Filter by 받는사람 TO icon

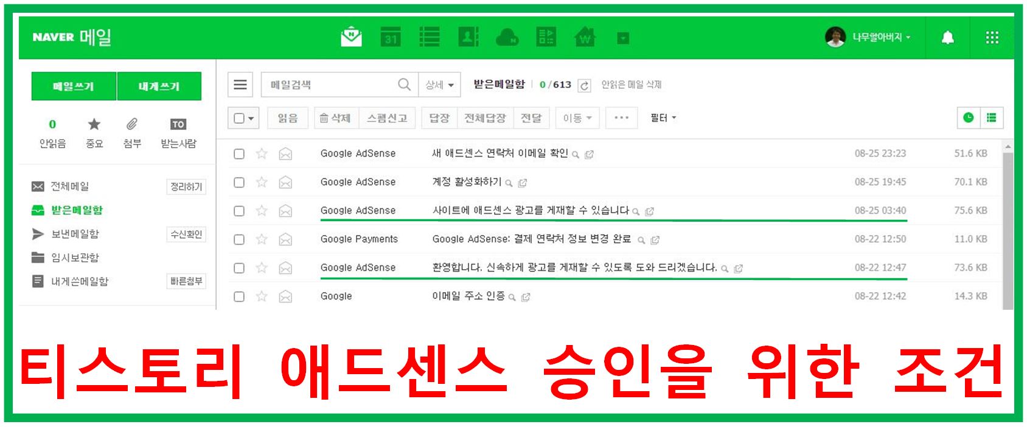(178, 133)
